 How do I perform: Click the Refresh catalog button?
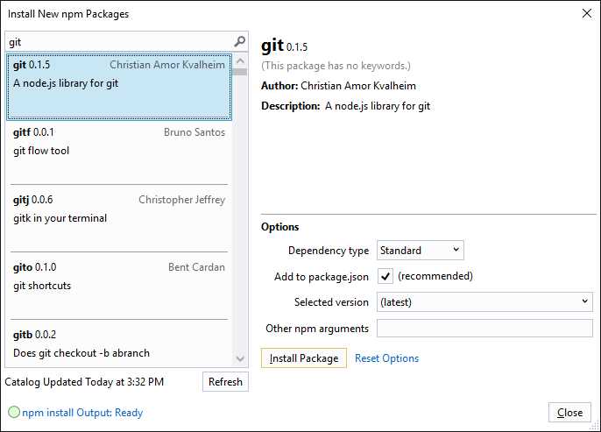click(x=225, y=382)
